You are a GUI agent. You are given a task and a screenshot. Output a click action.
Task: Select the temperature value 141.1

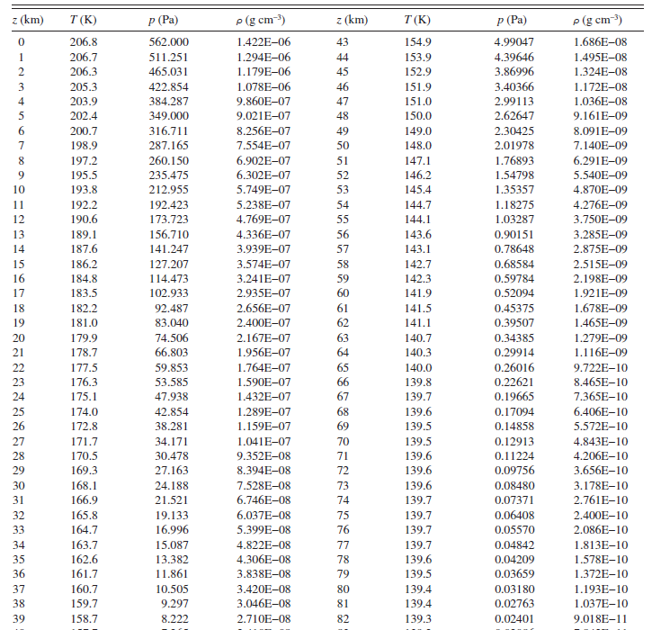point(418,322)
